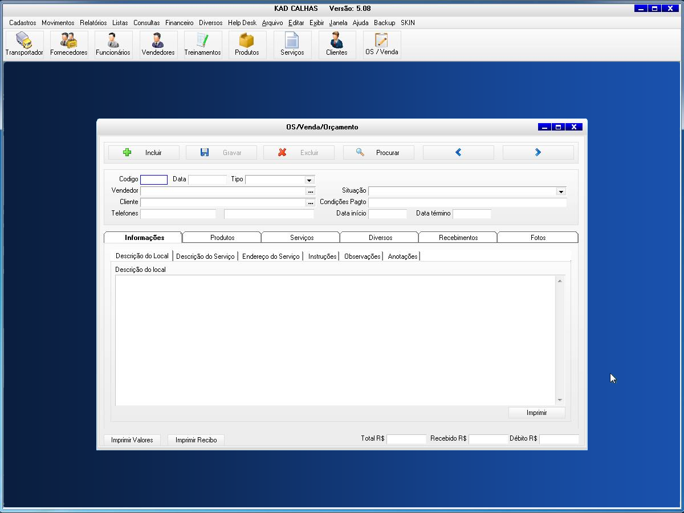Image resolution: width=684 pixels, height=513 pixels.
Task: Switch to the Serviços tab in OS window
Action: pos(302,238)
